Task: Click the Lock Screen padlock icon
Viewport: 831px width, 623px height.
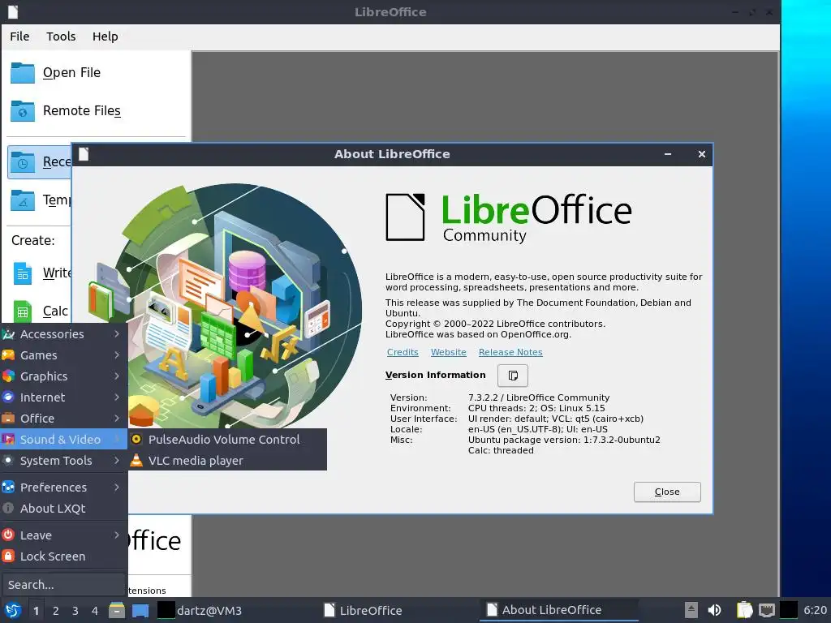Action: click(x=8, y=556)
